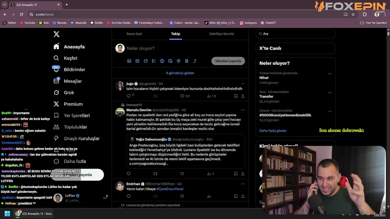Add a GIF to post
The width and height of the screenshot is (390, 219).
137,61
